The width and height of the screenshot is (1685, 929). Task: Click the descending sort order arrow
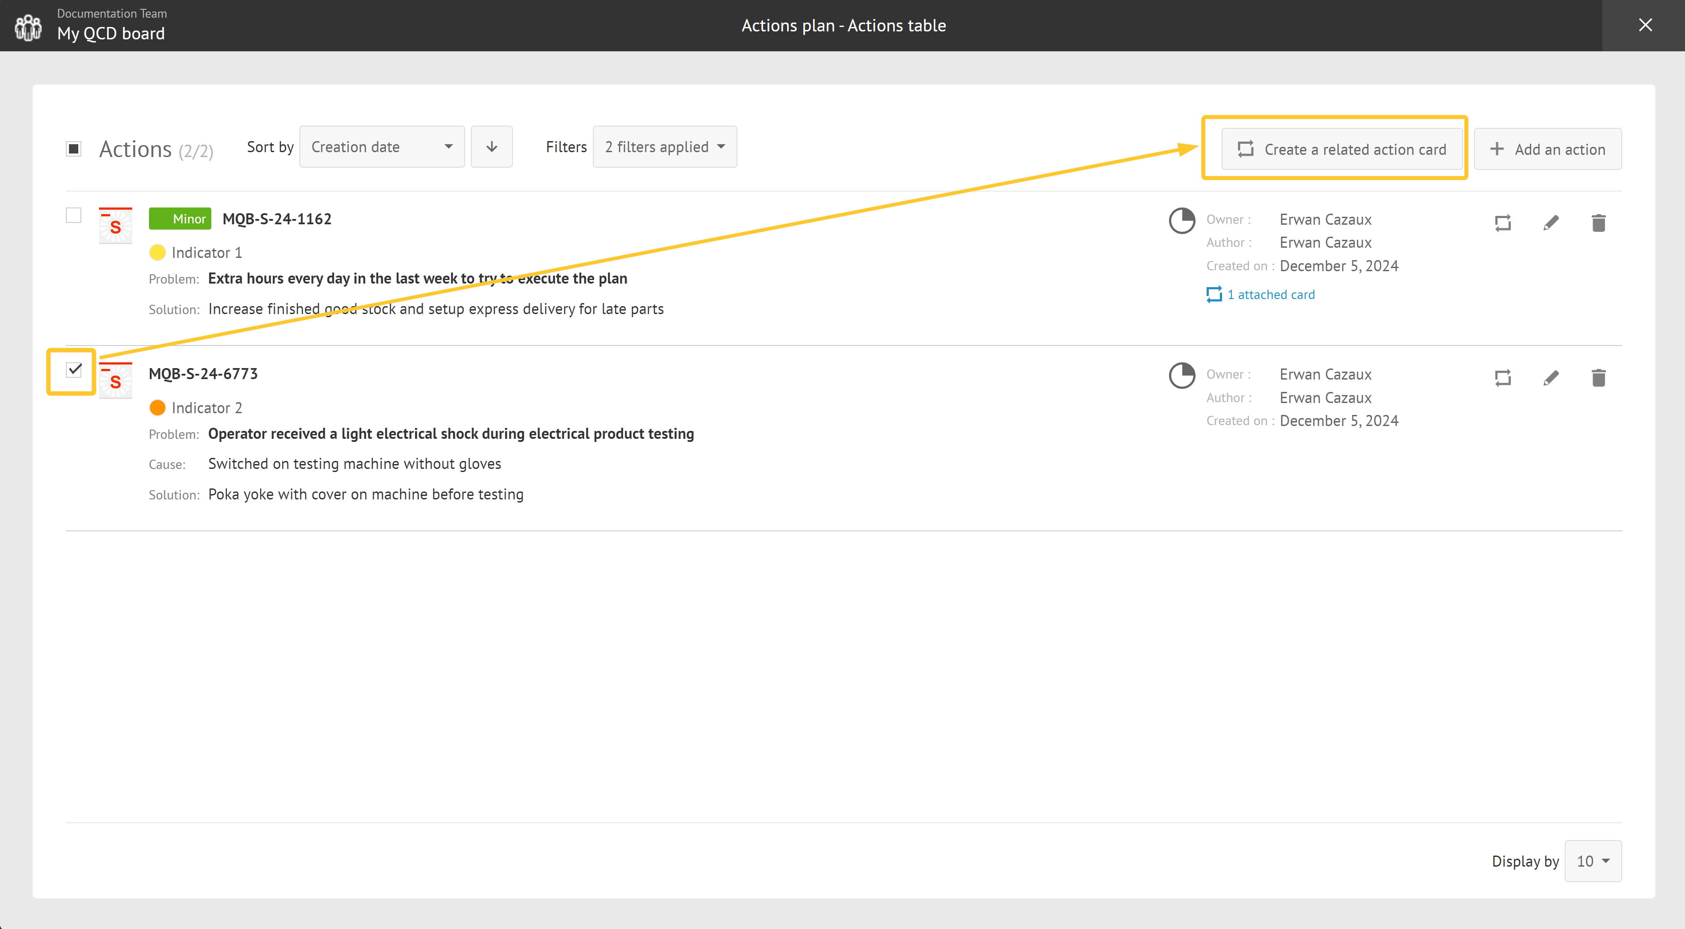[x=493, y=146]
